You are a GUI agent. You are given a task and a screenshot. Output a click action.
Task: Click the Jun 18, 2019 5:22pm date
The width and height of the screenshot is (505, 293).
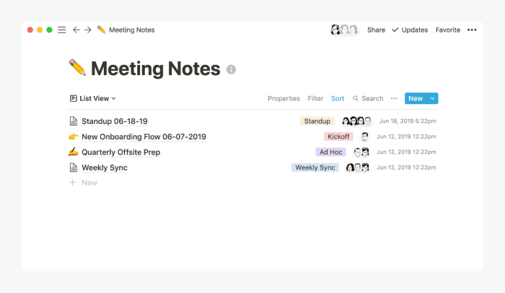(408, 121)
